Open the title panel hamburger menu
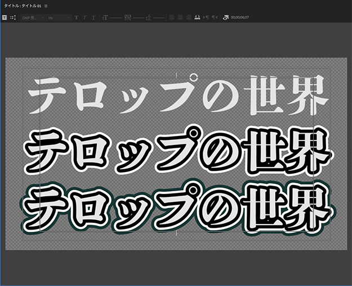This screenshot has width=352, height=286. coord(46,6)
